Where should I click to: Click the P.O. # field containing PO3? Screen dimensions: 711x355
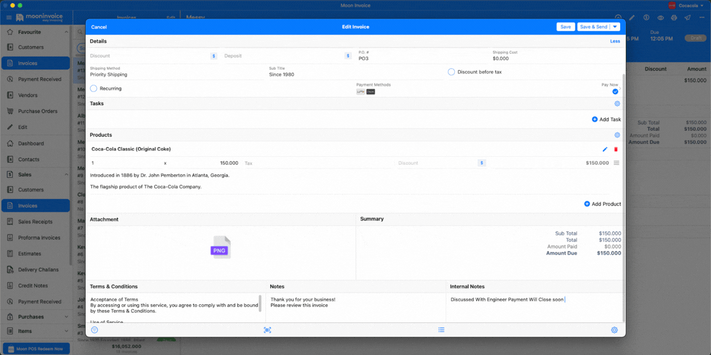coord(422,56)
